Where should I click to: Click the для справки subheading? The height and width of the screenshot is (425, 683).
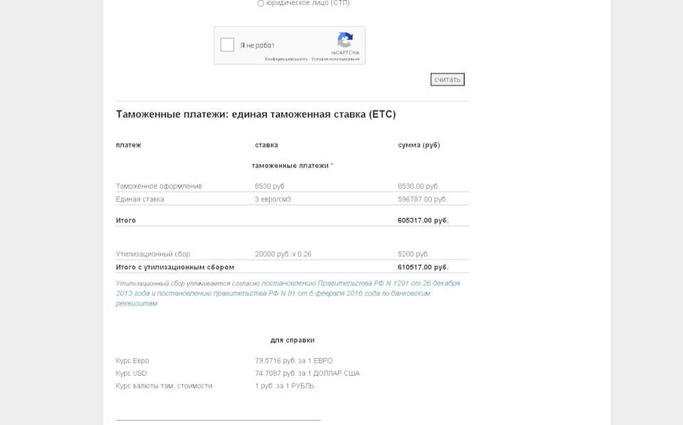292,340
